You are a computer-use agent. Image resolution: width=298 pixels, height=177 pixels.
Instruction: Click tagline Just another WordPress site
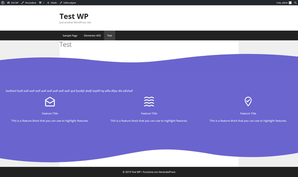(75, 22)
